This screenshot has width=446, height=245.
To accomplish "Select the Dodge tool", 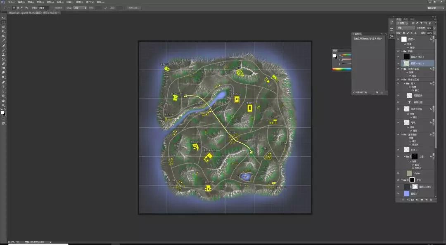I will click(3, 77).
